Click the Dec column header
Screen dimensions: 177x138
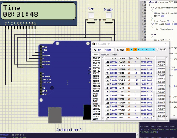(137, 58)
